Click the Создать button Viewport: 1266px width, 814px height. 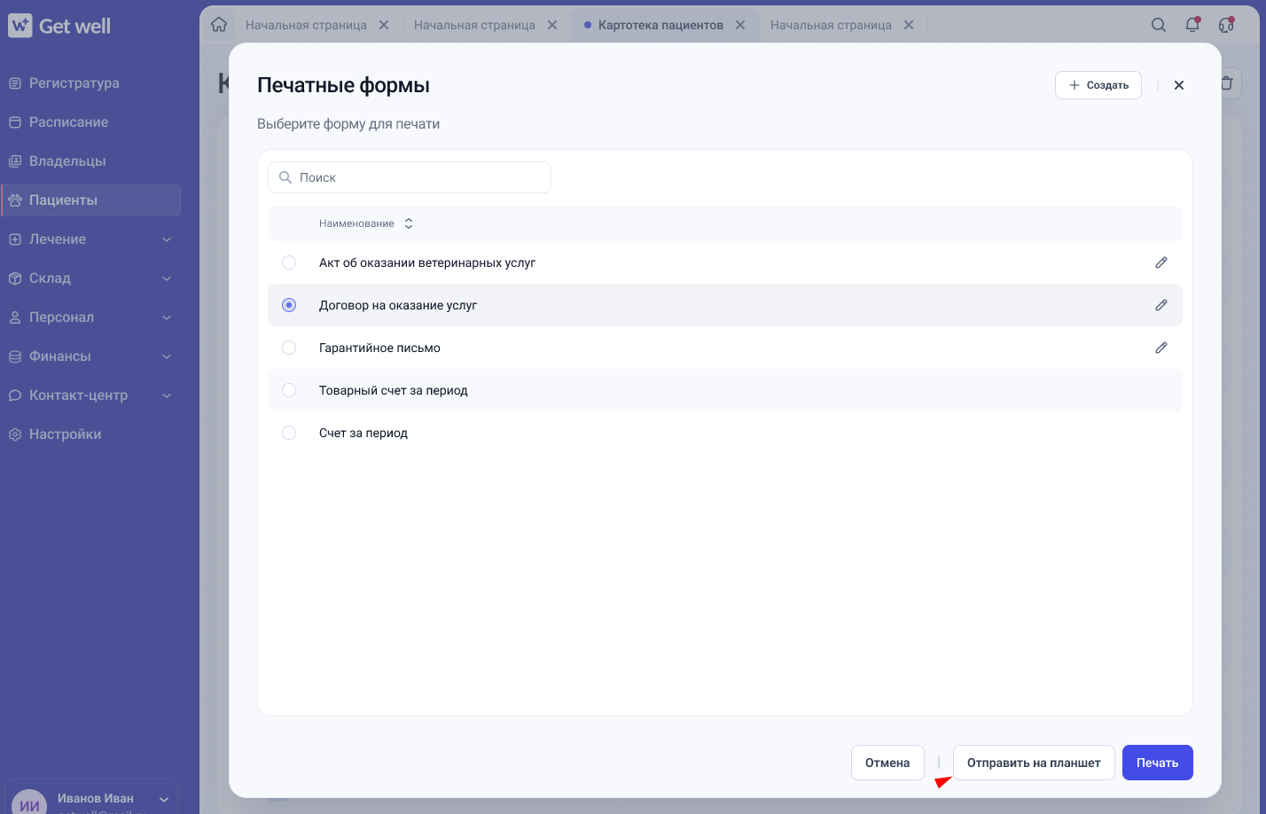(x=1098, y=85)
